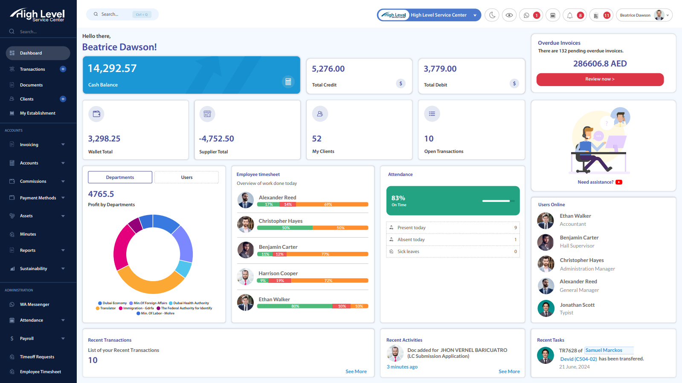Click Ethan Walker timesheet progress bar

tap(313, 306)
